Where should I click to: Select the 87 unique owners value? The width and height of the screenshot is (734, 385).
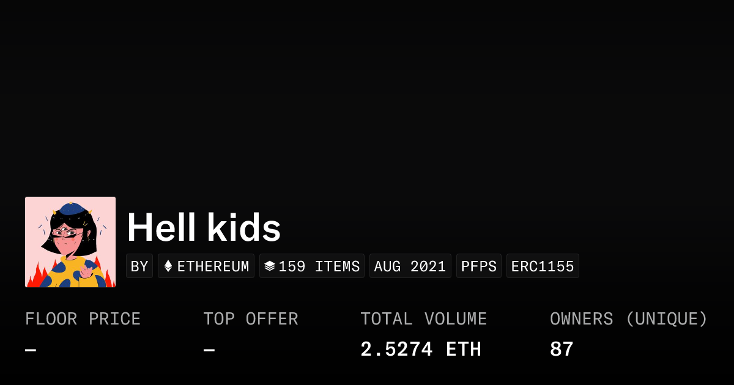562,350
